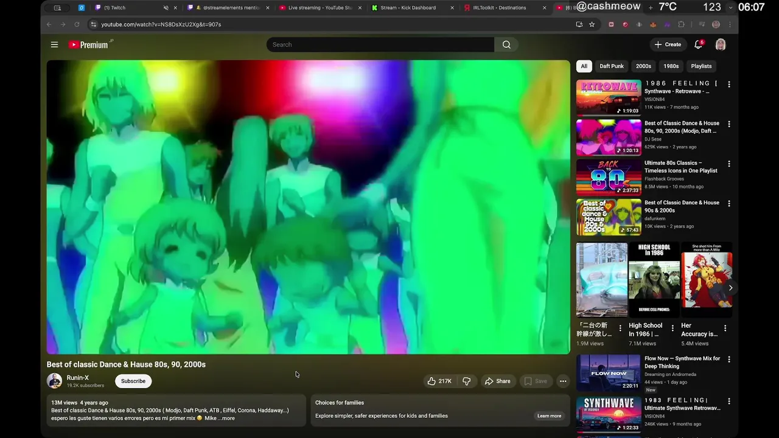Reload the page
The width and height of the screenshot is (779, 438).
pos(77,24)
